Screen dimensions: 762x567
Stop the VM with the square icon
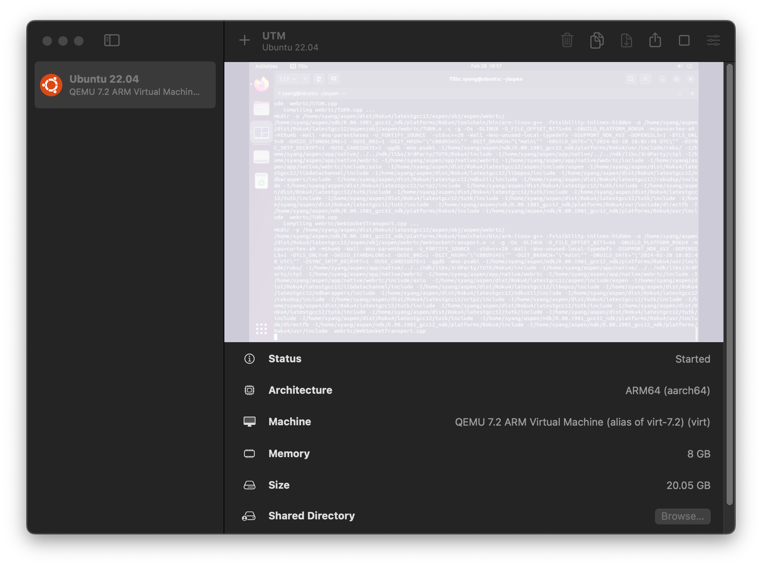pyautogui.click(x=684, y=40)
